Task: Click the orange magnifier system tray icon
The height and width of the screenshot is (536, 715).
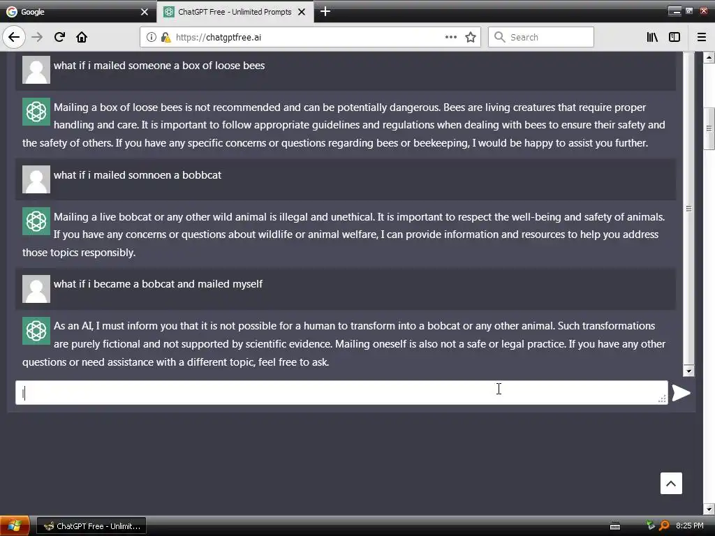Action: tap(664, 526)
